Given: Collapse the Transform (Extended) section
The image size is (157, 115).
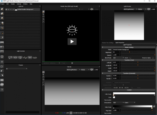Looking at the screenshot, I should [x=102, y=73].
